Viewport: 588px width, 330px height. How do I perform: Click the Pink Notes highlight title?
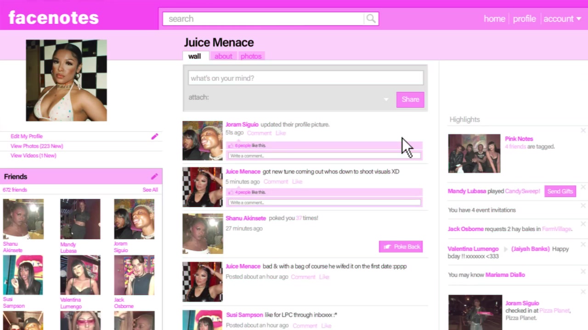[519, 139]
